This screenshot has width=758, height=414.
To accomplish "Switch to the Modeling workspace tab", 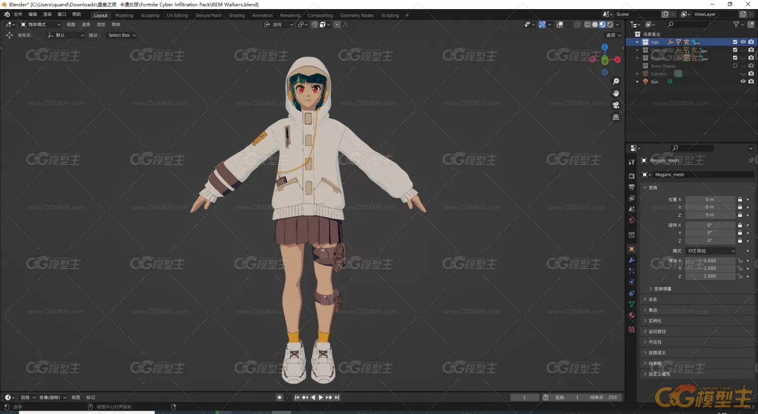I will [124, 15].
